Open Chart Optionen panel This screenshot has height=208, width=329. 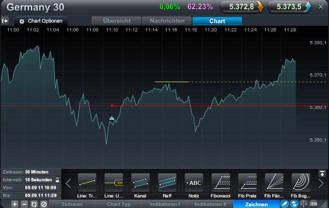click(41, 21)
